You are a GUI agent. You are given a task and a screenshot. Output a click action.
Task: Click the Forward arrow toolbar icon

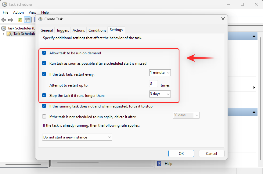[11, 20]
